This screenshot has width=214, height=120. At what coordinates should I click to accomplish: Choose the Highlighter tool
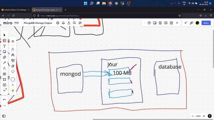[13, 55]
